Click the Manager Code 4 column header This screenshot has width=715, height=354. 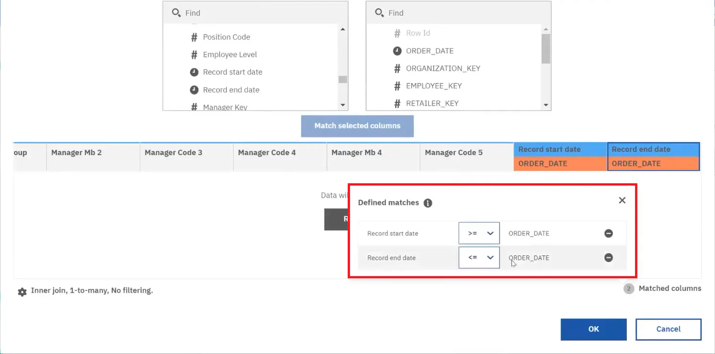tap(280, 157)
